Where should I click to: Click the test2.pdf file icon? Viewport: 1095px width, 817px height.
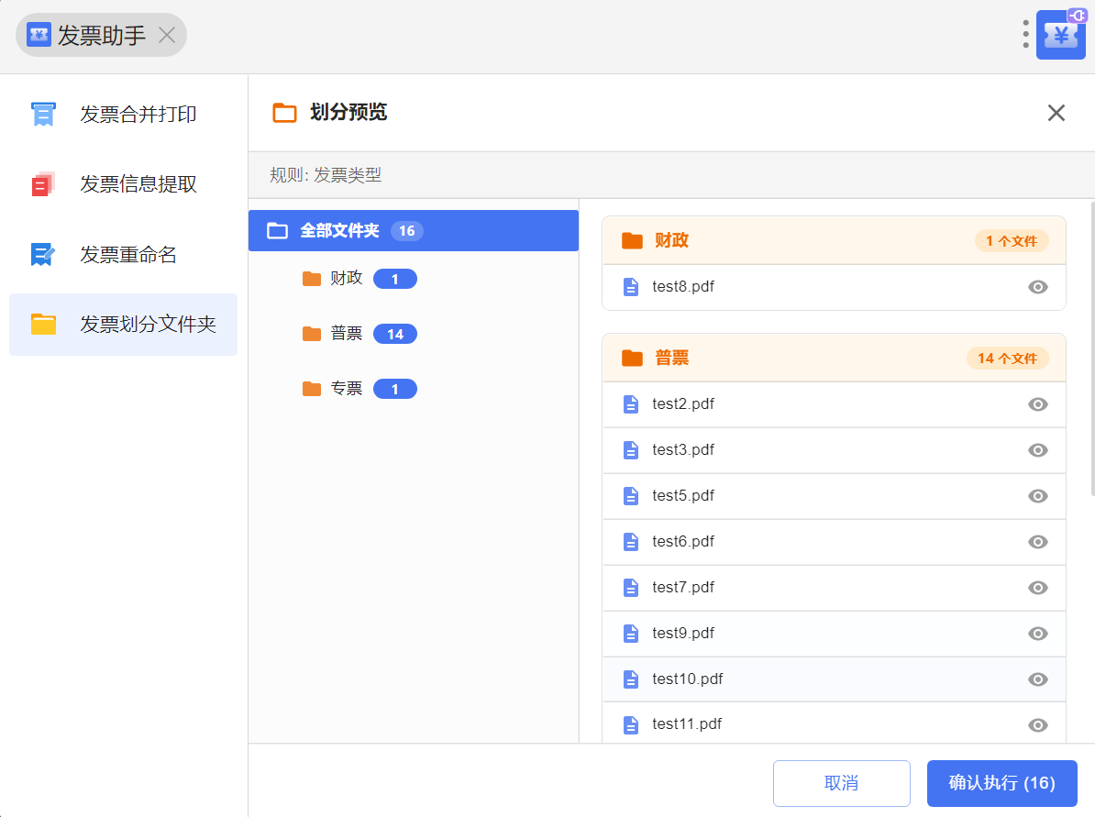631,404
